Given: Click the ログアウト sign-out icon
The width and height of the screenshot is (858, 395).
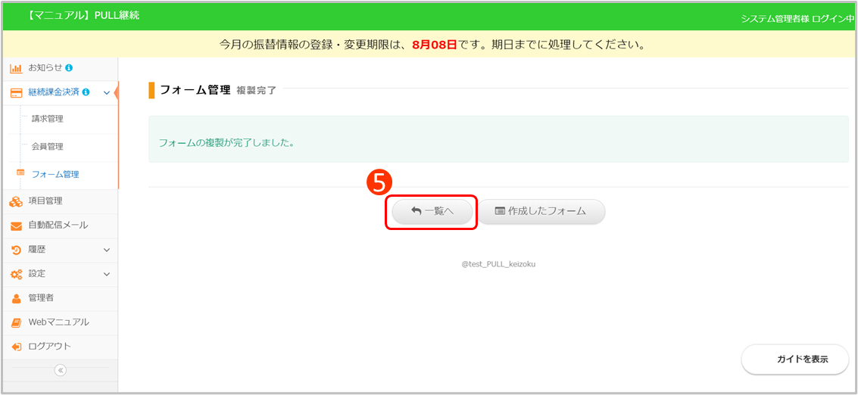Looking at the screenshot, I should coord(16,347).
